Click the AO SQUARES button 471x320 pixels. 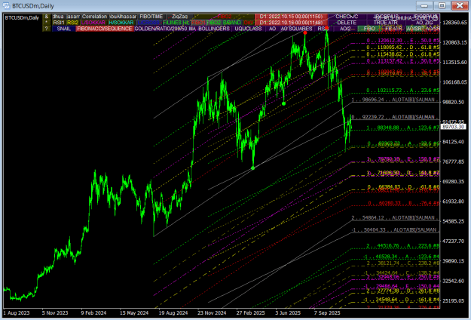tap(296, 29)
